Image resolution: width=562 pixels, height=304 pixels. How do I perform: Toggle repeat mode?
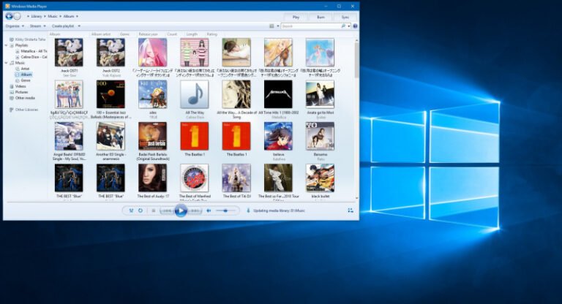(140, 210)
